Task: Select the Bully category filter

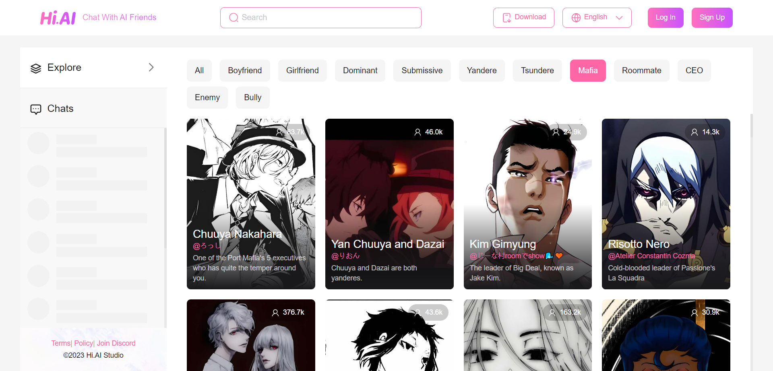Action: tap(252, 97)
